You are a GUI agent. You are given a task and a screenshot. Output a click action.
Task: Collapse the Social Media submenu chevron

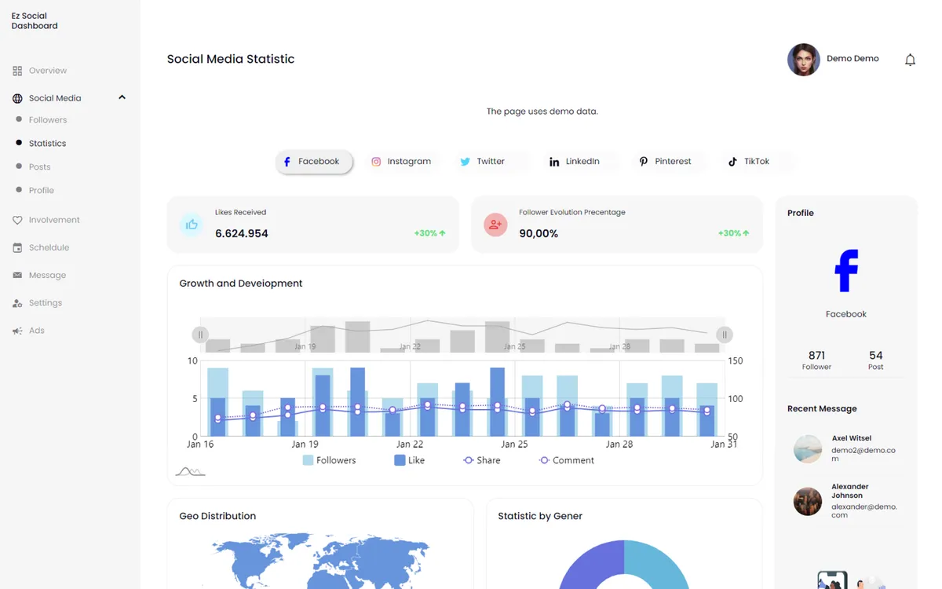pos(122,97)
